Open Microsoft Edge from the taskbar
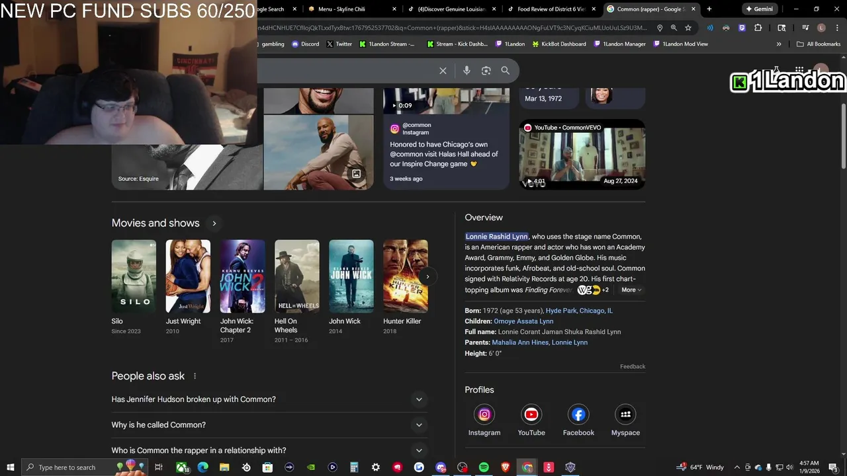The image size is (847, 476). (202, 467)
